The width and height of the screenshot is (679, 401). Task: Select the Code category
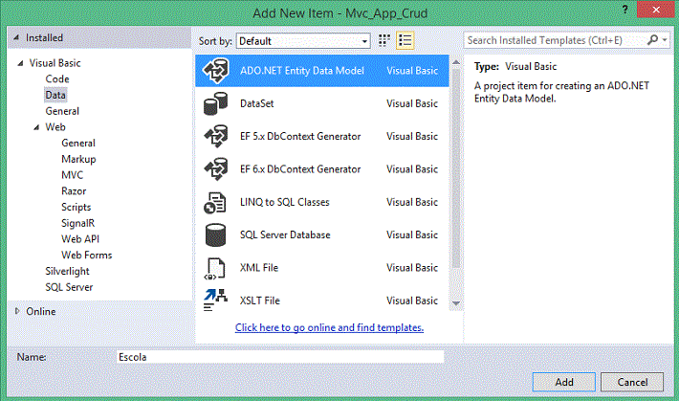point(57,78)
